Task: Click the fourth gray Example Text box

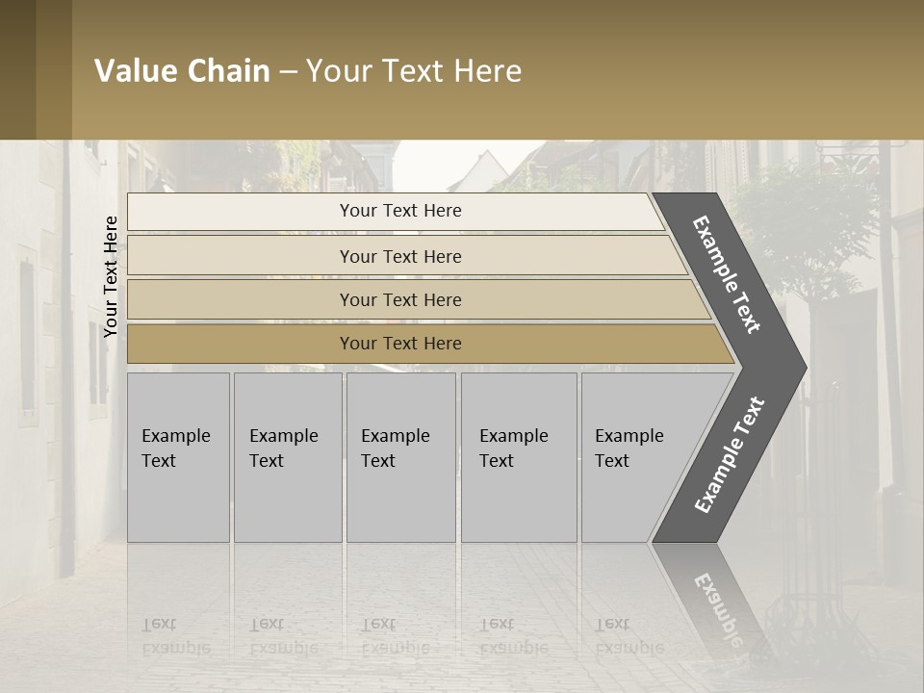Action: (518, 457)
